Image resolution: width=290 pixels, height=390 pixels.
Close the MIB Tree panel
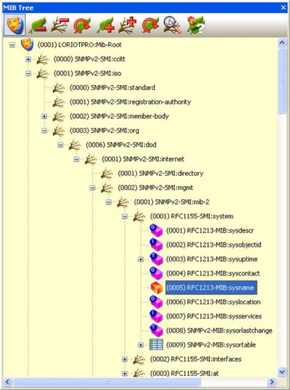point(284,8)
